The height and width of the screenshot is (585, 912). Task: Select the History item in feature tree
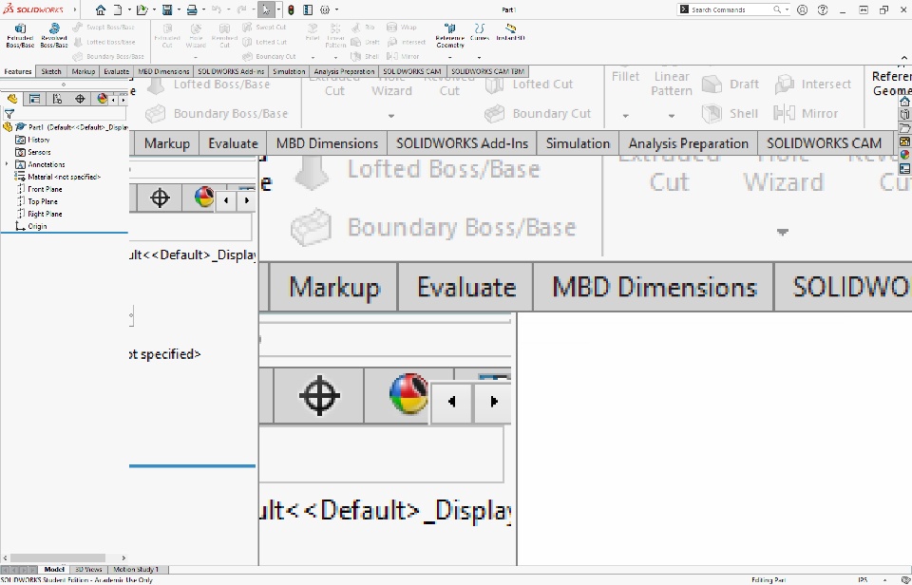(33, 140)
